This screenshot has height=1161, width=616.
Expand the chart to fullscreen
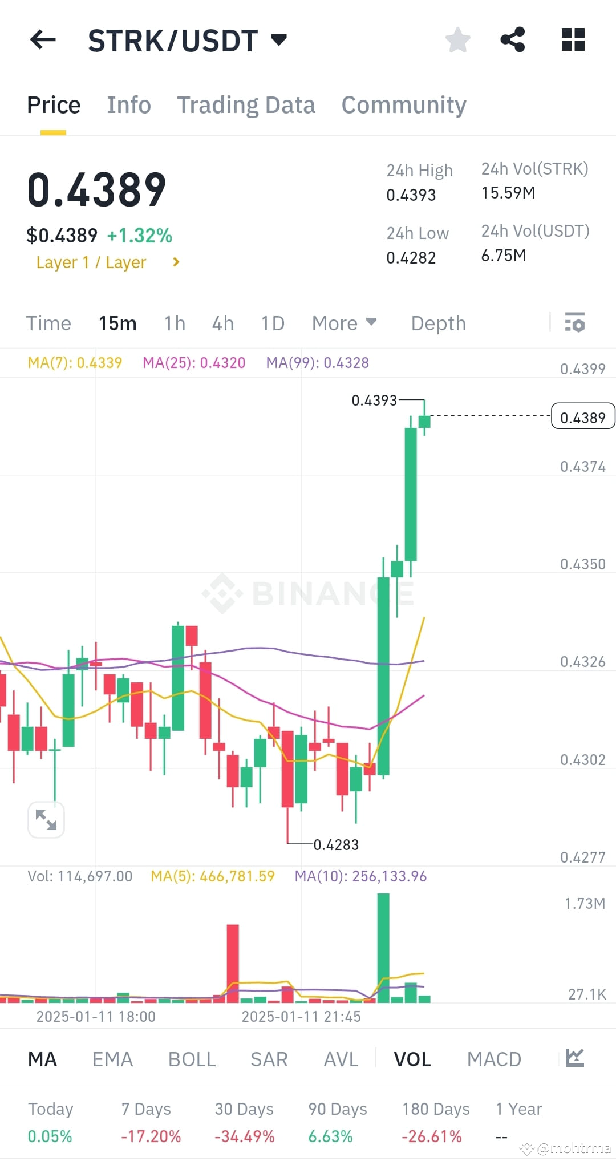coord(46,819)
